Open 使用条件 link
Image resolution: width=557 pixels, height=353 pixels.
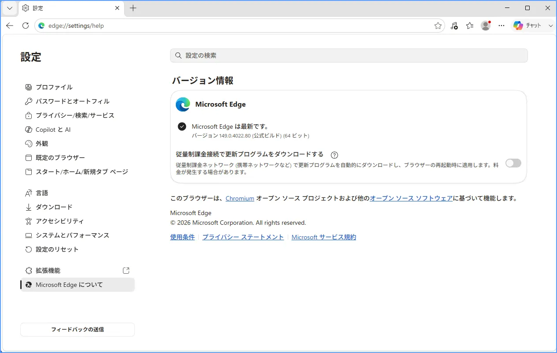point(182,237)
